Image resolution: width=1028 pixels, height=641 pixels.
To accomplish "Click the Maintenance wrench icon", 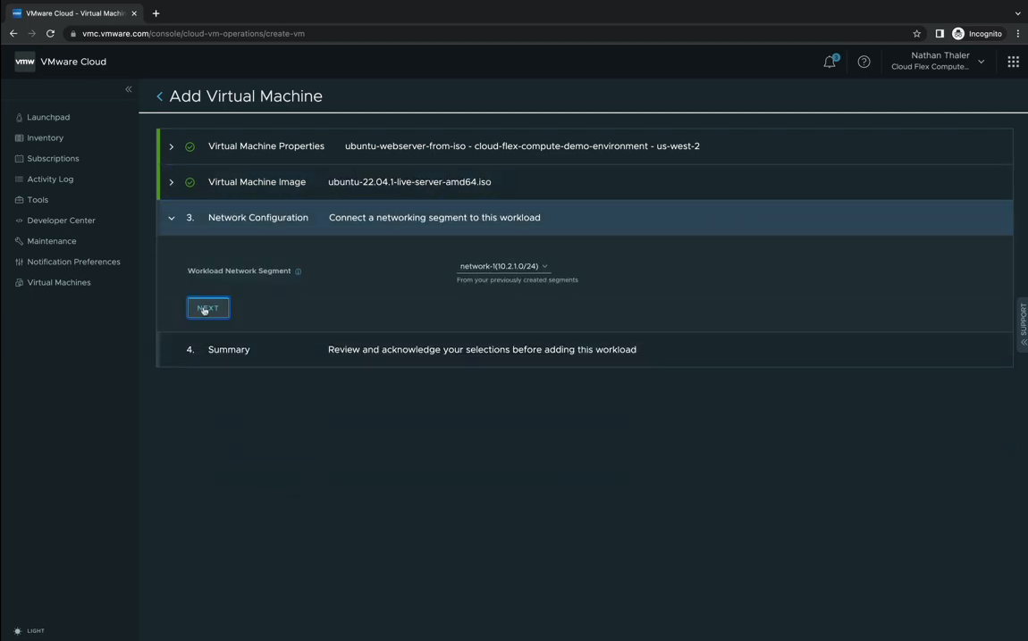I will click(19, 241).
